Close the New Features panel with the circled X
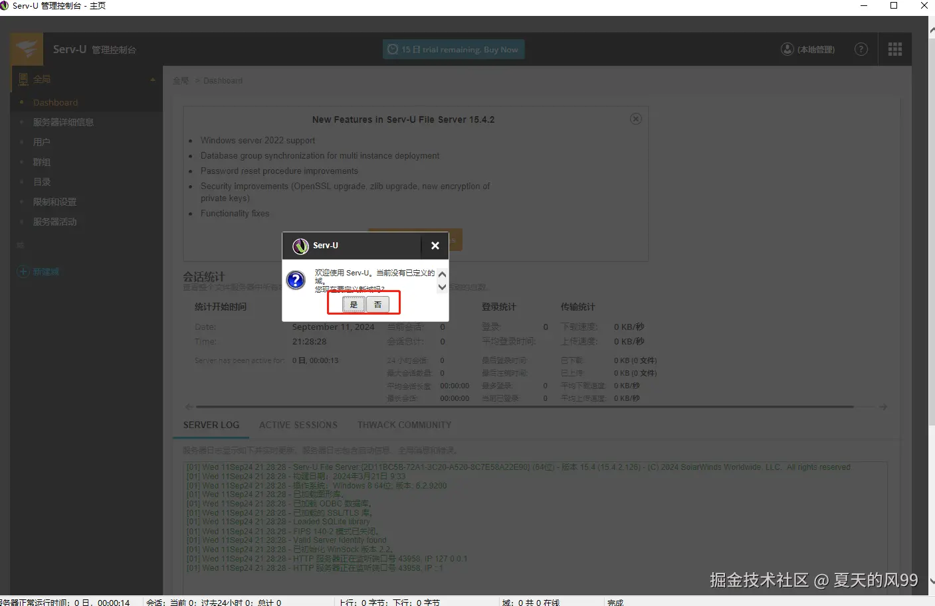Screen dimensions: 935x606 636,119
